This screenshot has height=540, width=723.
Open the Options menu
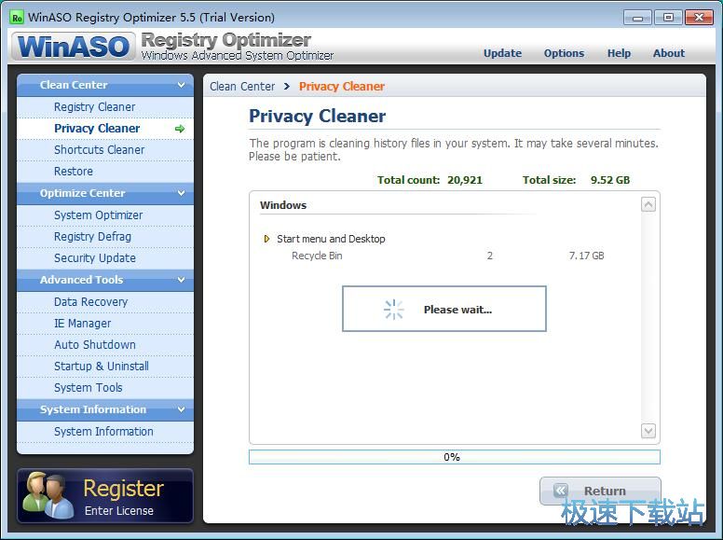[564, 53]
